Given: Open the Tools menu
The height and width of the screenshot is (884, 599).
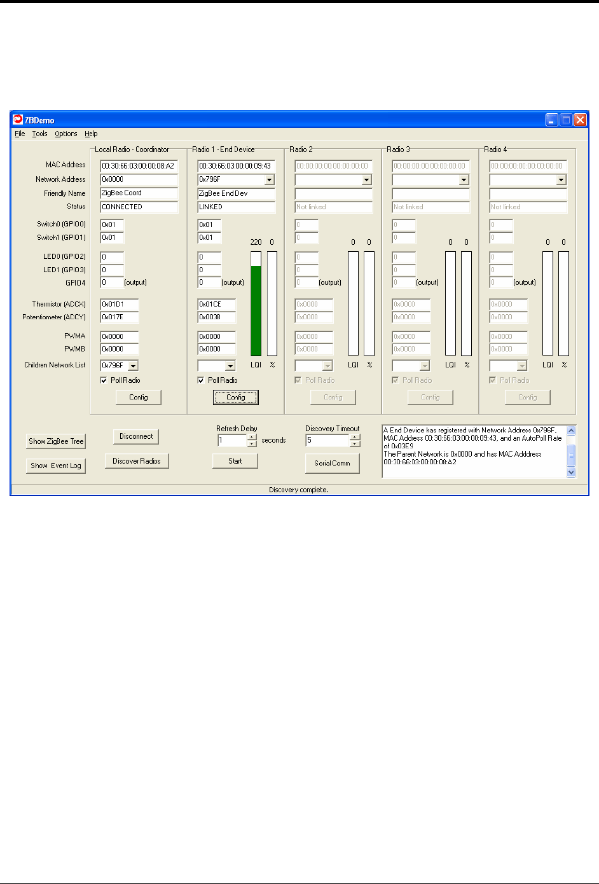Looking at the screenshot, I should pyautogui.click(x=39, y=134).
